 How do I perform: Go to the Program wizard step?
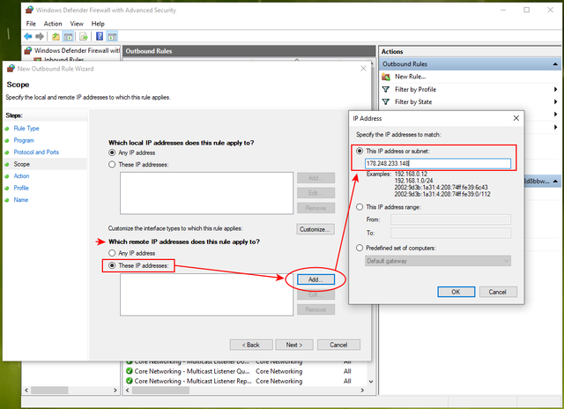pyautogui.click(x=24, y=140)
